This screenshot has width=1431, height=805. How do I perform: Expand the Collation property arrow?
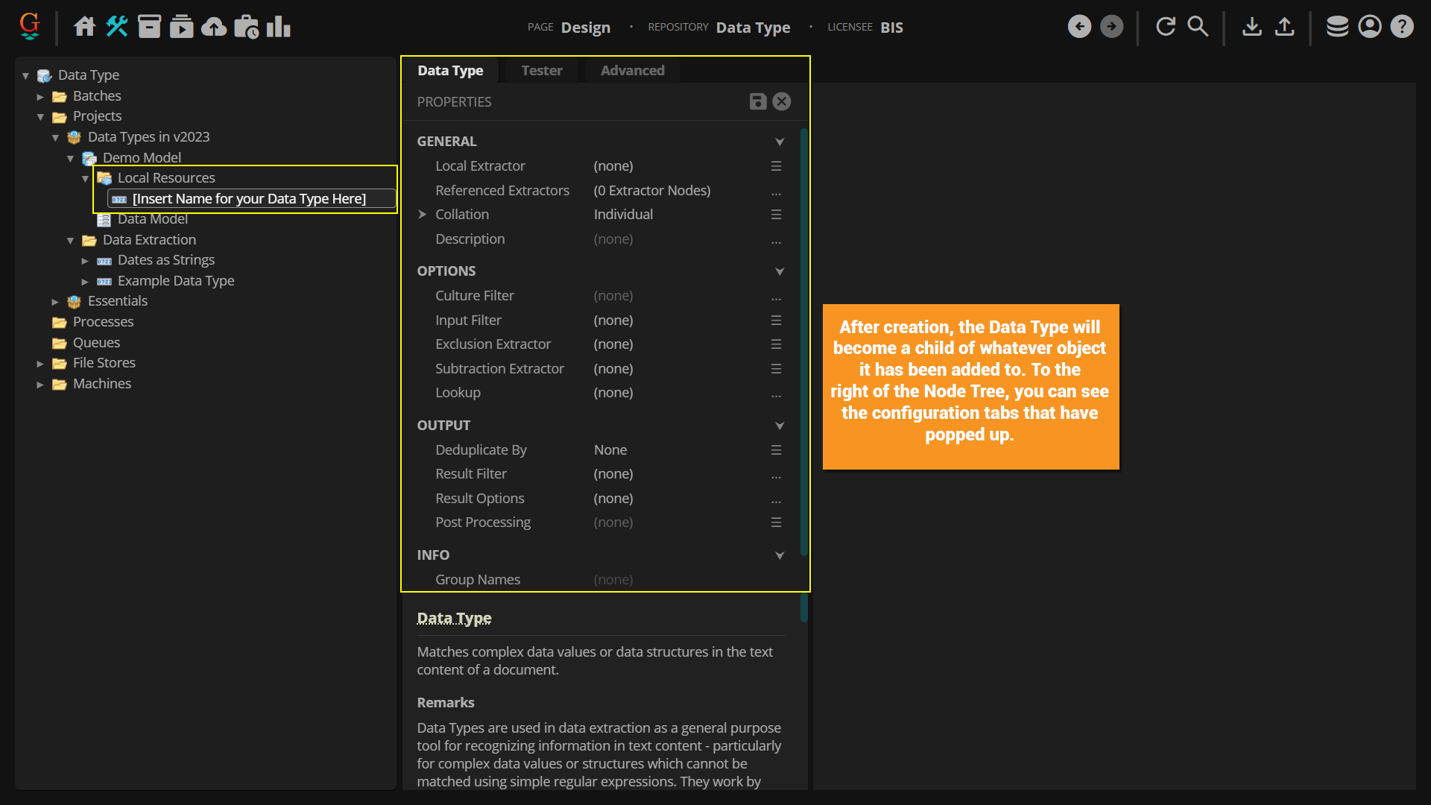click(x=423, y=215)
